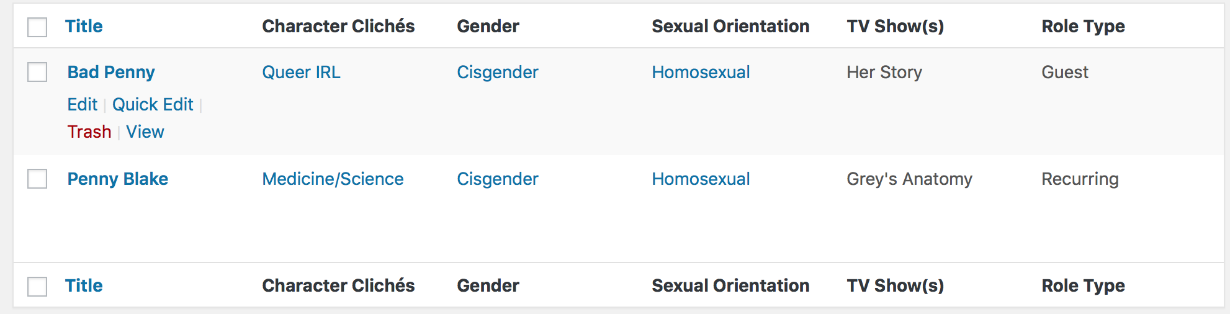Viewport: 1230px width, 314px height.
Task: Open the Penny Blake character title
Action: pyautogui.click(x=118, y=179)
